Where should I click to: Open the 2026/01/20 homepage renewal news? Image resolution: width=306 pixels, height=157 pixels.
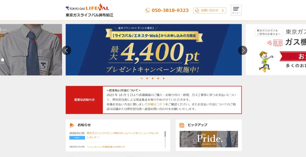click(123, 135)
